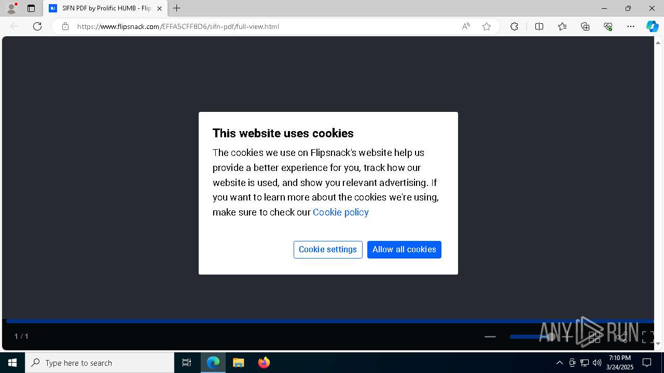This screenshot has width=664, height=373.
Task: Zoom out with the minus icon
Action: (490, 337)
